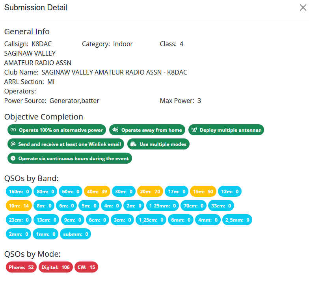Click the 2m: 0 band badge
The width and height of the screenshot is (309, 282).
tap(134, 205)
